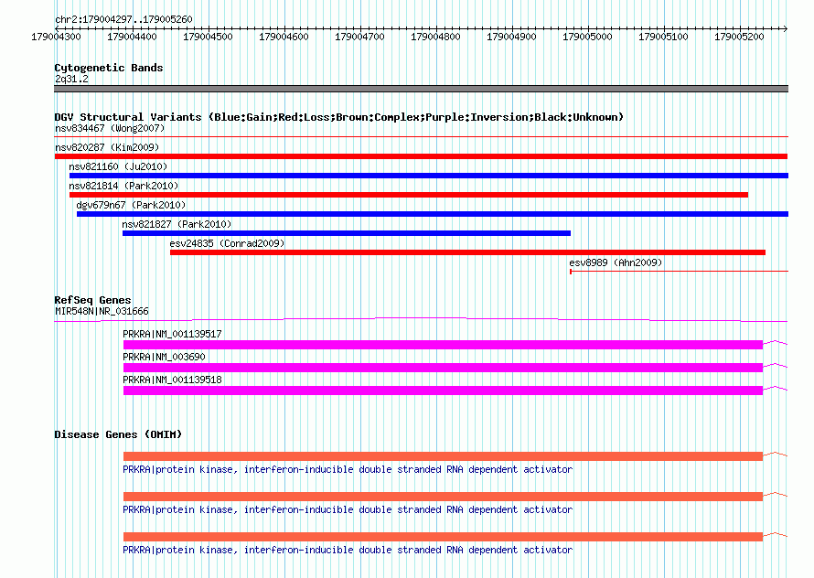Click ruler position 179005000
This screenshot has height=578, width=814.
[587, 37]
